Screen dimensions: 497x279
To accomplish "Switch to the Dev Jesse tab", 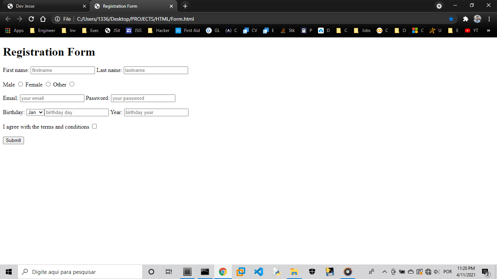I will click(x=44, y=6).
